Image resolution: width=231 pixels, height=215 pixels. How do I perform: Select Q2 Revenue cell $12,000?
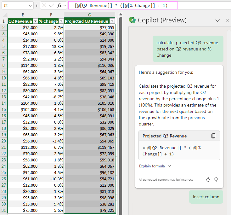point(23,185)
